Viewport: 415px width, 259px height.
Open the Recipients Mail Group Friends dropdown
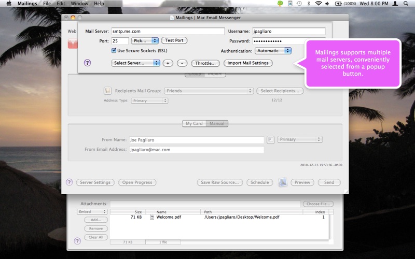point(209,91)
